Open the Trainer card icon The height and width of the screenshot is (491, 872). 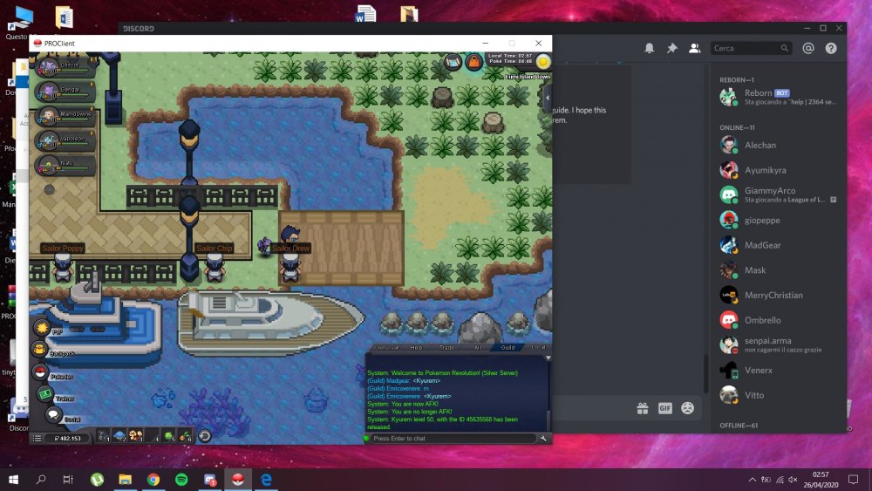pyautogui.click(x=43, y=394)
